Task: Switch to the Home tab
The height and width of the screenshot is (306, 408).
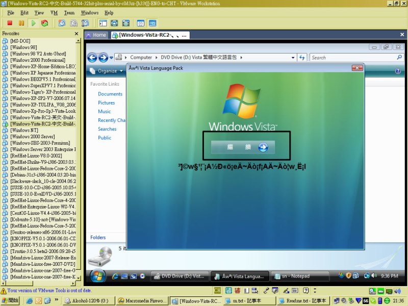Action: 96,35
